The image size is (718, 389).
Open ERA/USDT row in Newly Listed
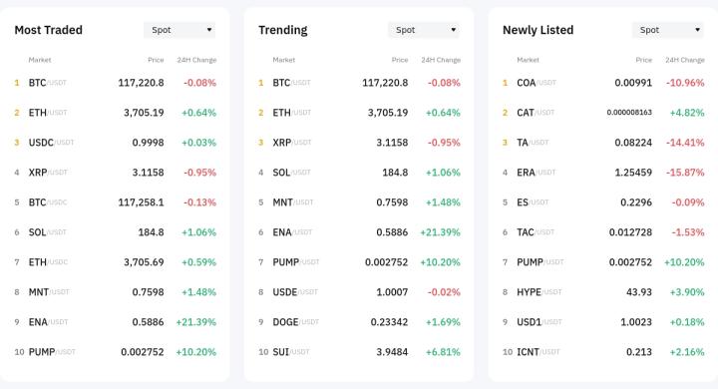(603, 173)
